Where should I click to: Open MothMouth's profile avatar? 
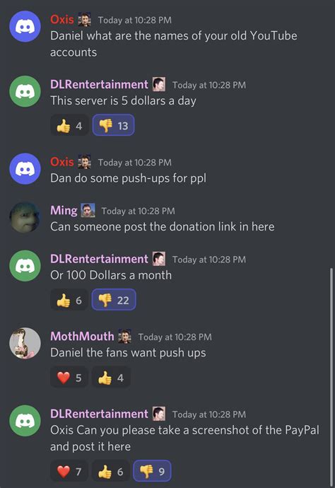tap(25, 343)
